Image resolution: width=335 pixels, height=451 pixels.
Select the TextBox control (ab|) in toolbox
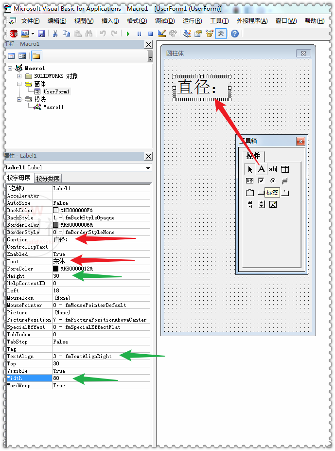[x=273, y=169]
